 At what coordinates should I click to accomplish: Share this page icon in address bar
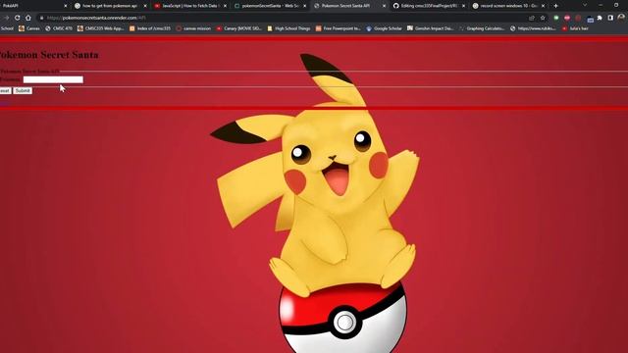[x=532, y=18]
